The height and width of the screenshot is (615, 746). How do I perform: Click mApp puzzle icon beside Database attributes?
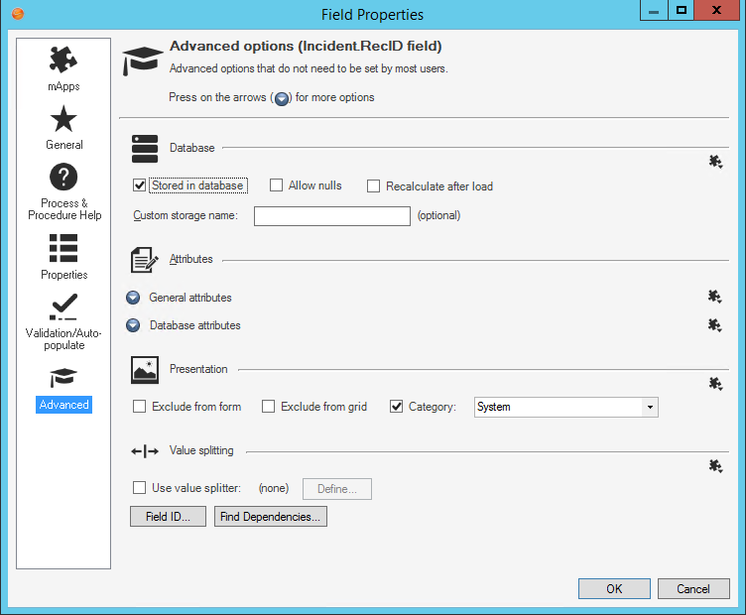(x=714, y=325)
